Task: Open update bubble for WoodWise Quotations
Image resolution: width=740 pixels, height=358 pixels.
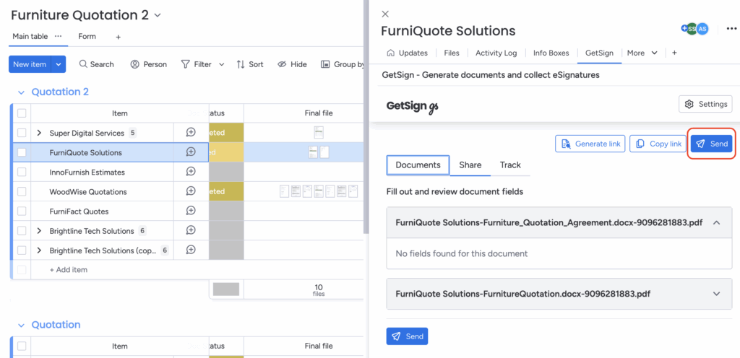Action: [191, 191]
